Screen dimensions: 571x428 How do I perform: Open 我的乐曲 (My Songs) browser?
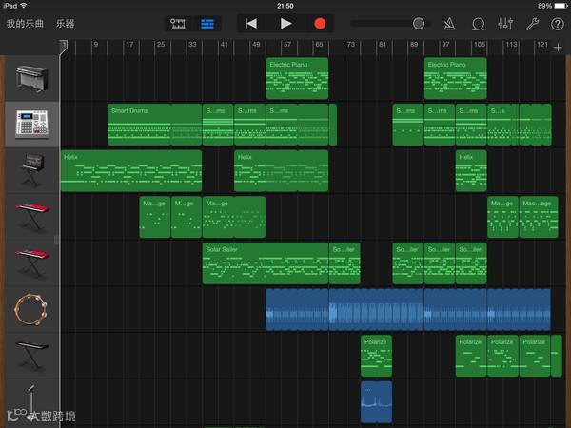click(x=25, y=24)
